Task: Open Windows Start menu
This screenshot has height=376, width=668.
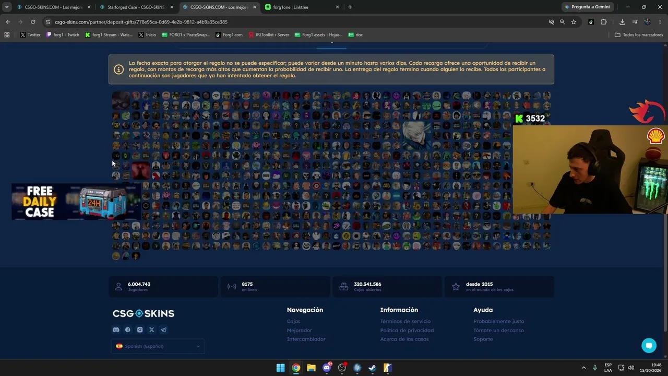Action: 280,368
